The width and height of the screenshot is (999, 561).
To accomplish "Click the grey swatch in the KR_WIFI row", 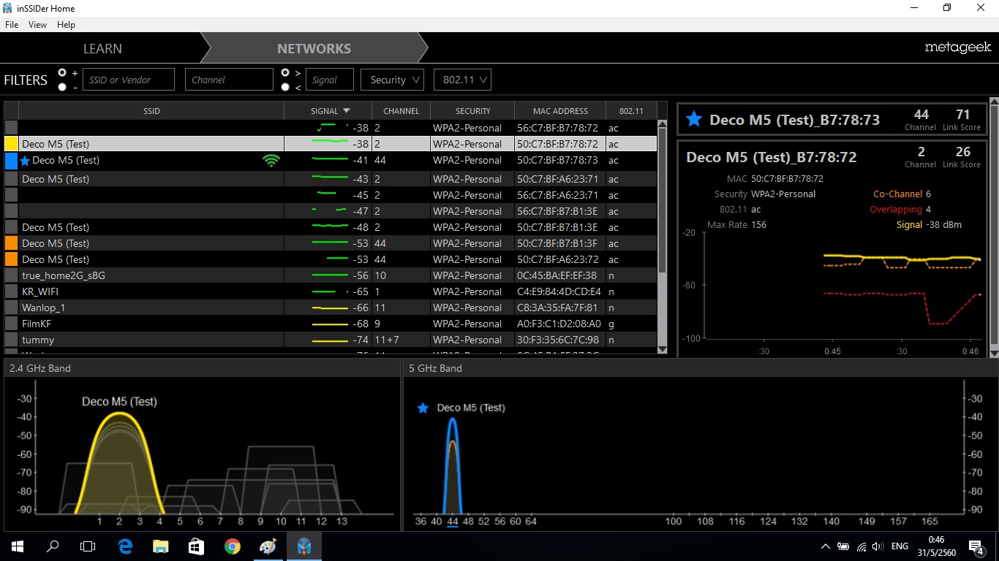I will [11, 291].
